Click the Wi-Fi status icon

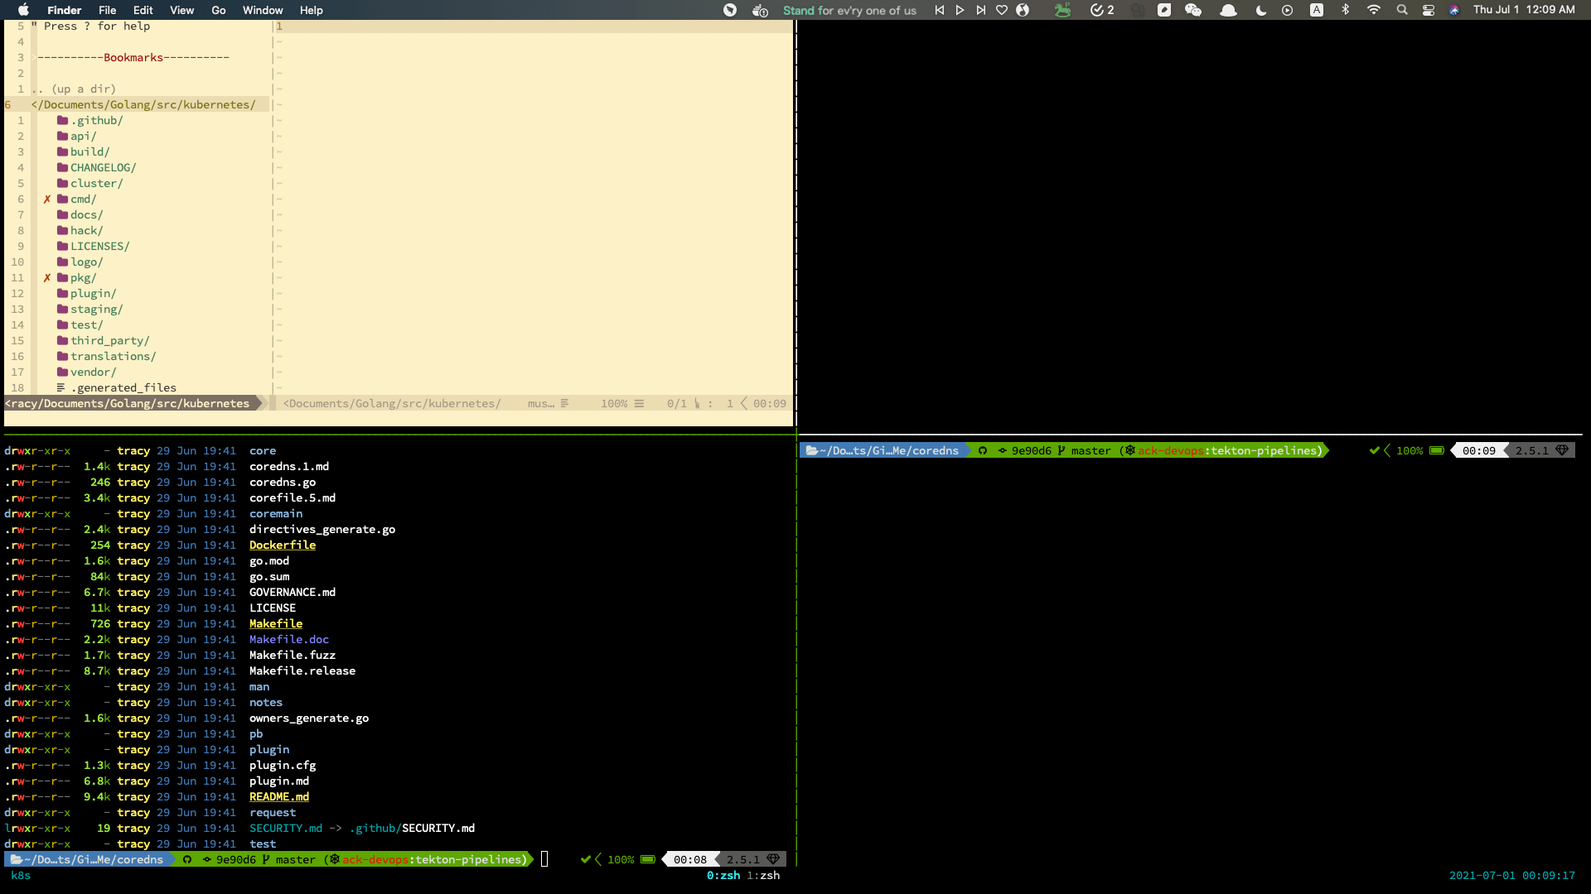(1374, 10)
